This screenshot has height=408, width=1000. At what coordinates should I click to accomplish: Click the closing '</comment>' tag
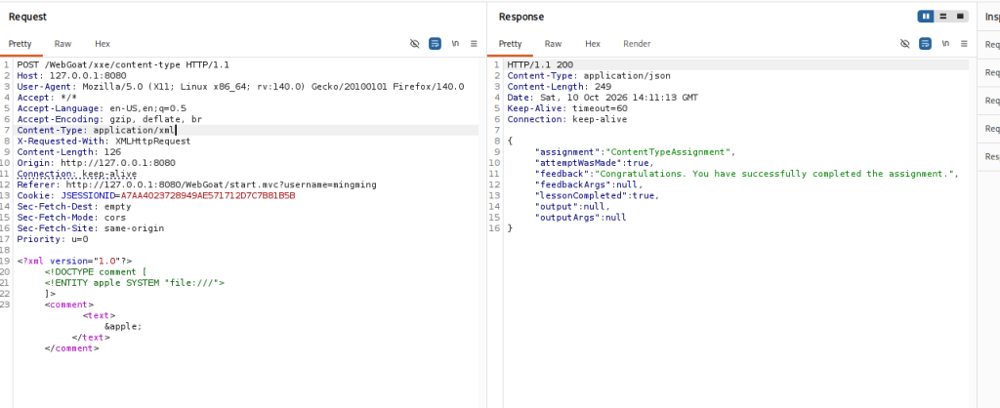(72, 348)
